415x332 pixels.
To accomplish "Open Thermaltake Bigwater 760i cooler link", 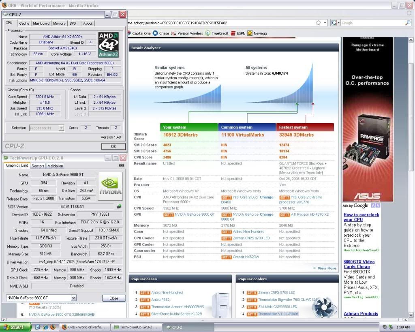I will (287, 300).
